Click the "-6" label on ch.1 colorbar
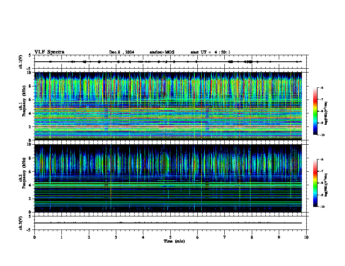Viewport: 345px width, 266px height. click(x=321, y=87)
